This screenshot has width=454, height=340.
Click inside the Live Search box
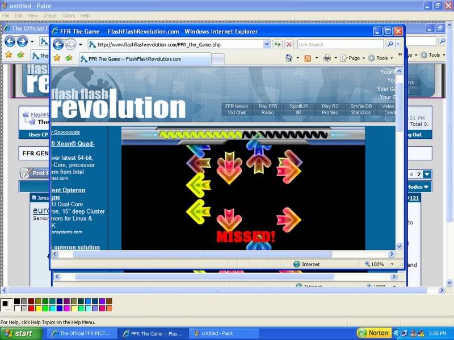339,44
